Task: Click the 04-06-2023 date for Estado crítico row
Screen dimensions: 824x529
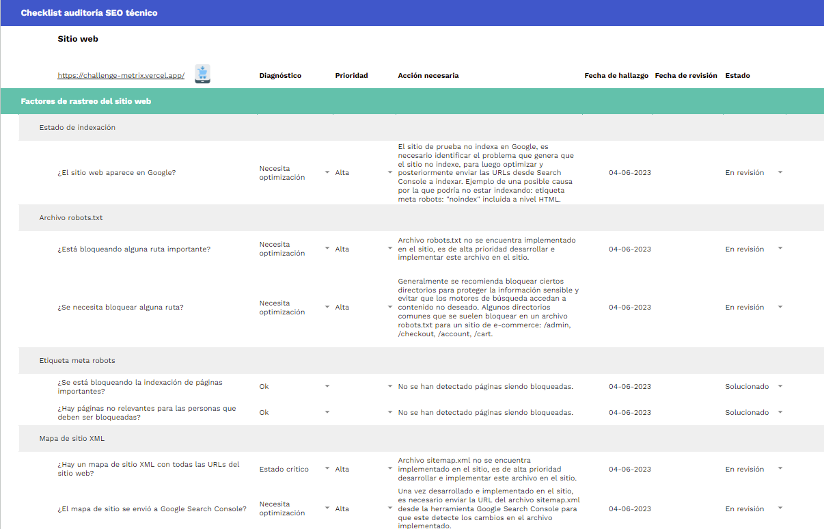Action: 629,470
